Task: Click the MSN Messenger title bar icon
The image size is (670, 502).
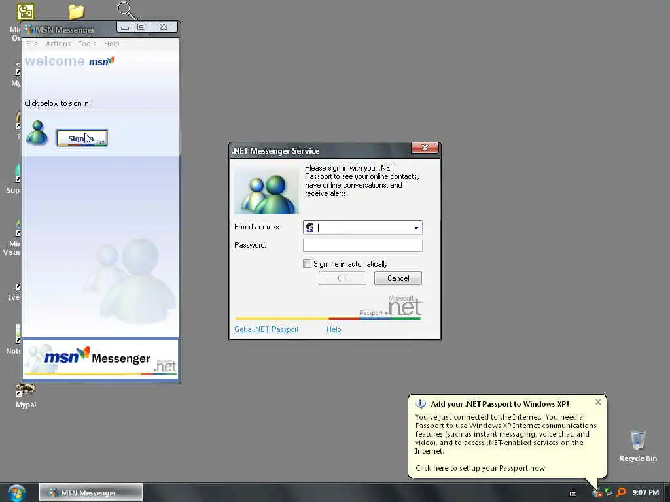Action: click(29, 29)
